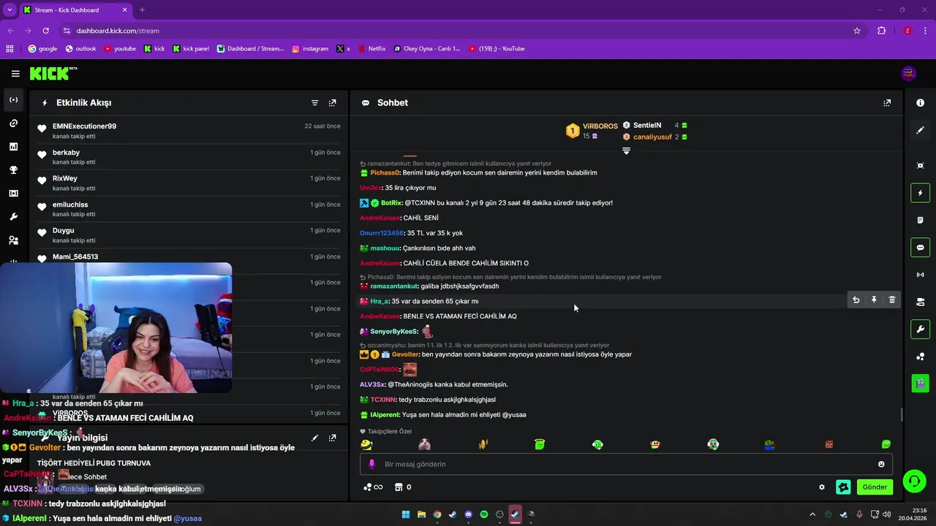Open the info icon in right sidebar
The height and width of the screenshot is (526, 936).
(x=920, y=103)
